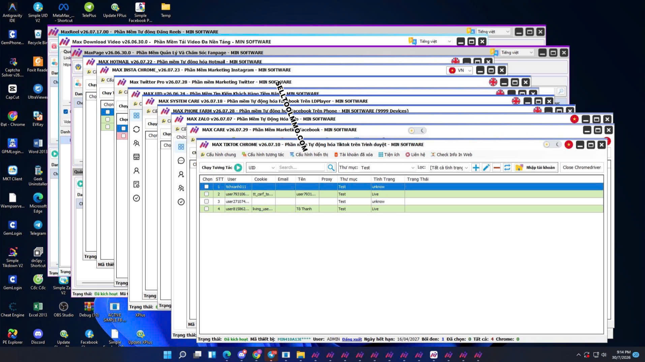Screen dimensions: 645x362
Task: Open Tiếng việt language dropdown in MaxReel
Action: 493,32
